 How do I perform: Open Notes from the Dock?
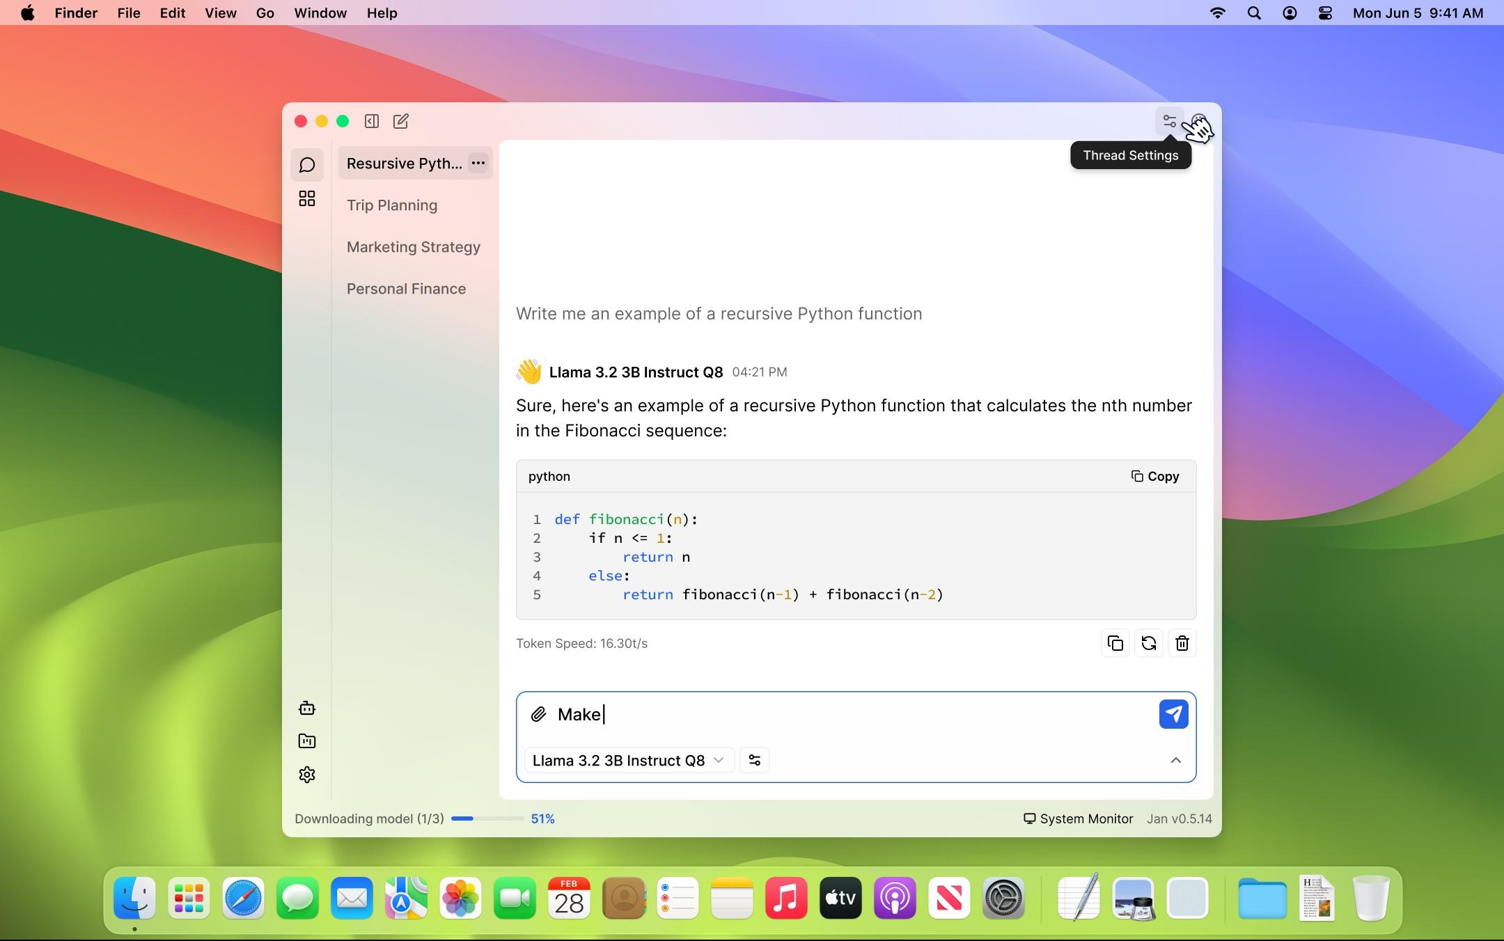732,898
